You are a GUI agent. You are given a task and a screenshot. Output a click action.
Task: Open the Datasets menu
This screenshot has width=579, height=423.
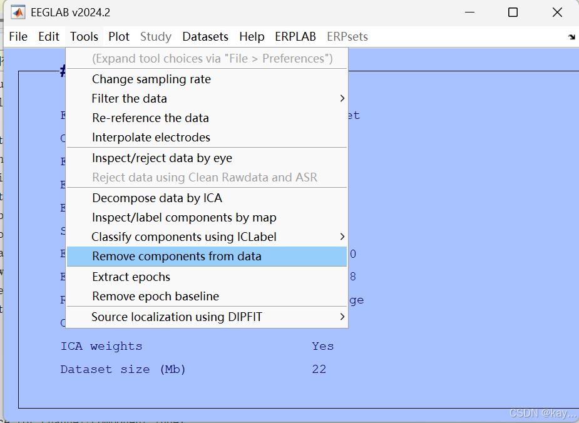click(x=205, y=36)
